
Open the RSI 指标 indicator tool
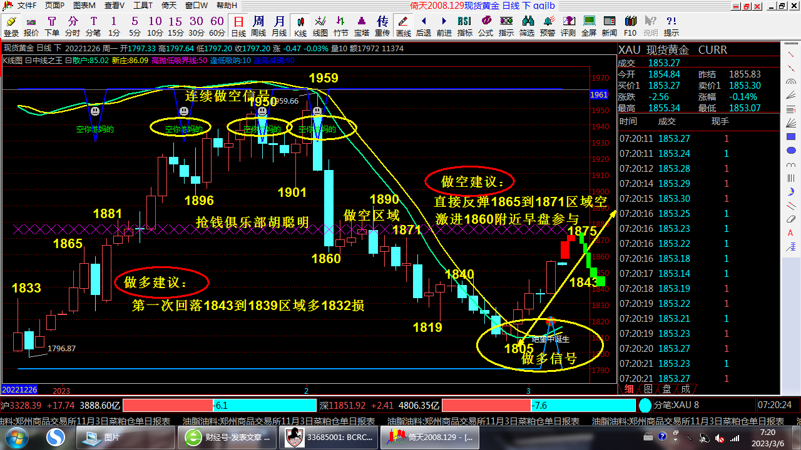464,26
